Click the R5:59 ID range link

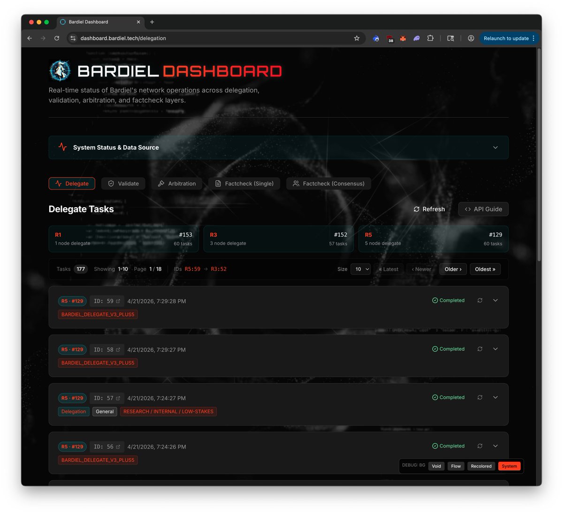pos(192,269)
